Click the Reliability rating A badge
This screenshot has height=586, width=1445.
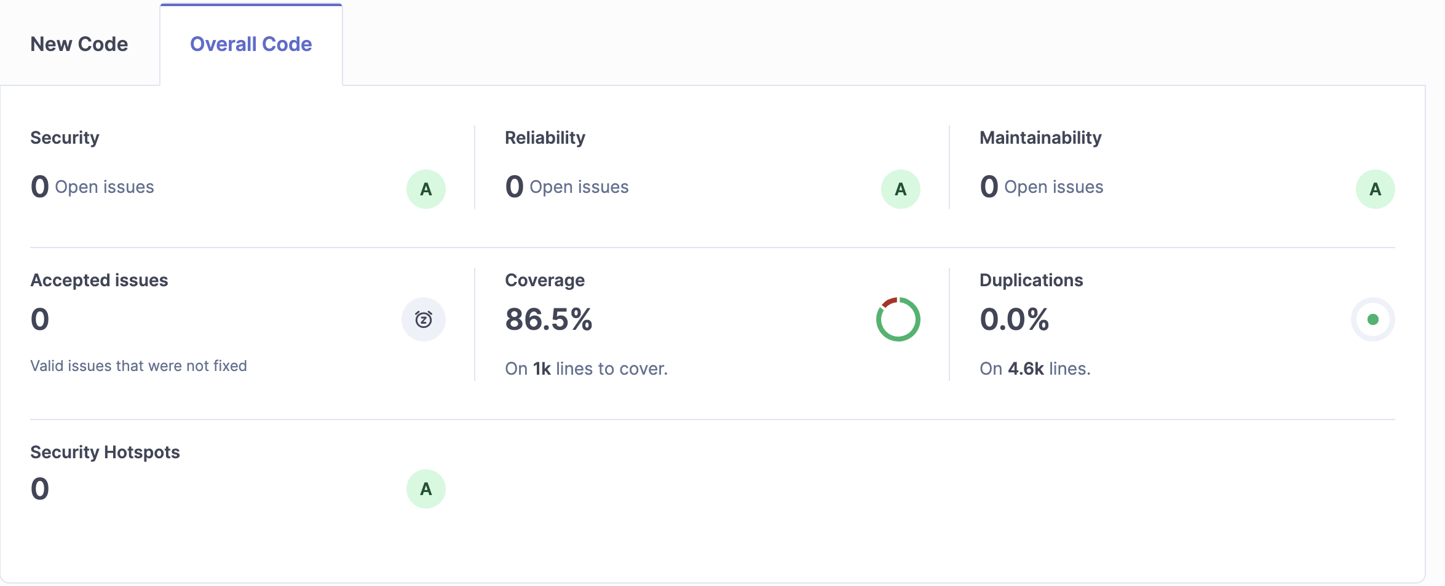click(x=900, y=189)
